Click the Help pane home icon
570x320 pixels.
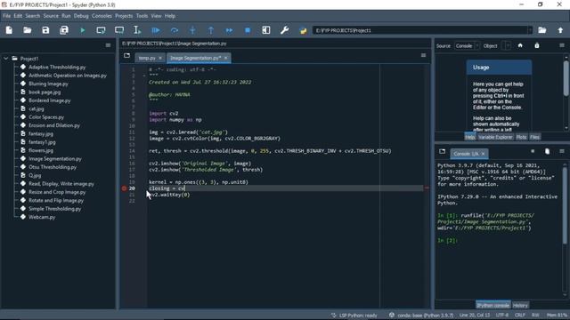click(x=520, y=45)
